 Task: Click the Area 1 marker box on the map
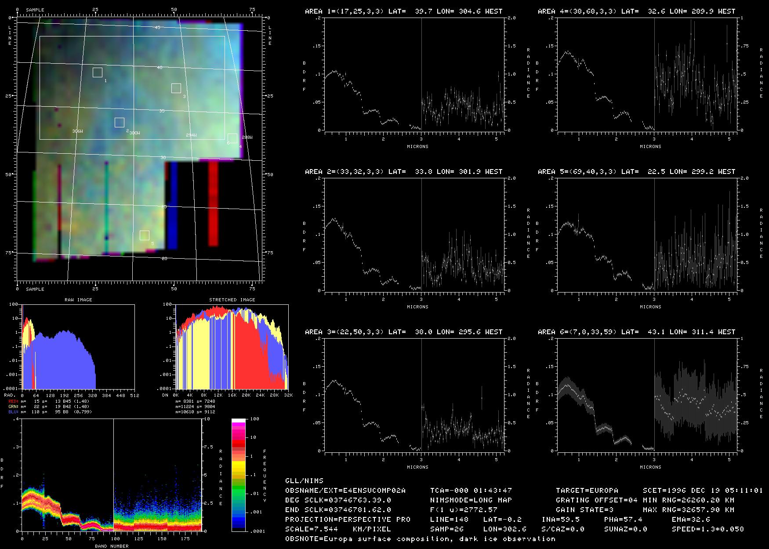[x=98, y=72]
